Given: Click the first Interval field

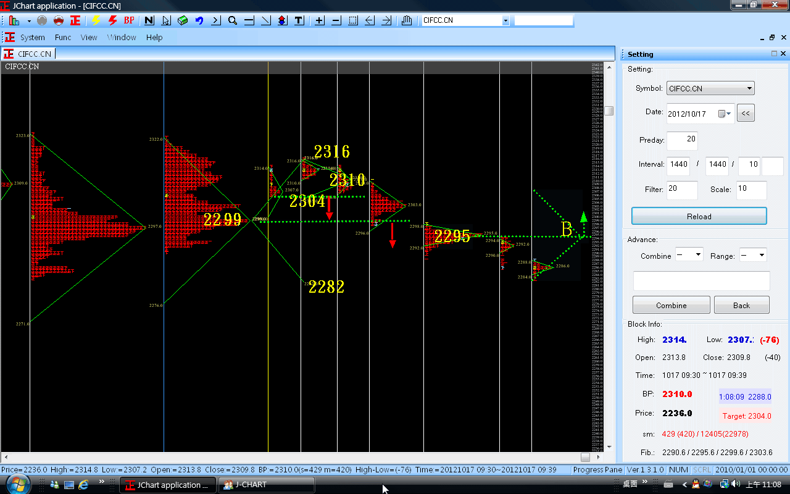Looking at the screenshot, I should pos(678,165).
